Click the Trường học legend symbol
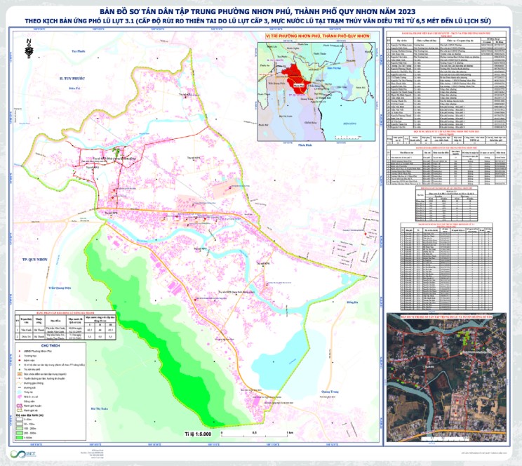This screenshot has height=466, width=522. [x=20, y=356]
